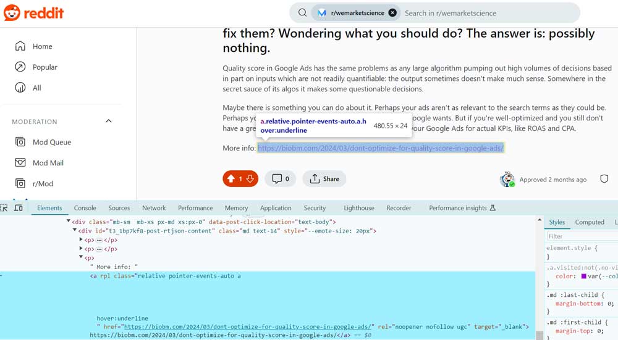Open the post comments
This screenshot has width=618, height=340.
(x=281, y=179)
